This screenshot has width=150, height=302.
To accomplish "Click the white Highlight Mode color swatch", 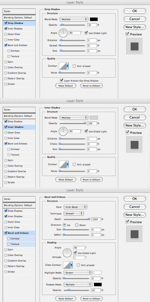I will [x=98, y=272].
